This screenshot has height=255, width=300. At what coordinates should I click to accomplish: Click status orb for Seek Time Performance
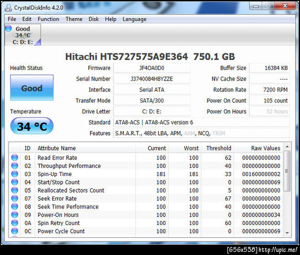pyautogui.click(x=14, y=206)
